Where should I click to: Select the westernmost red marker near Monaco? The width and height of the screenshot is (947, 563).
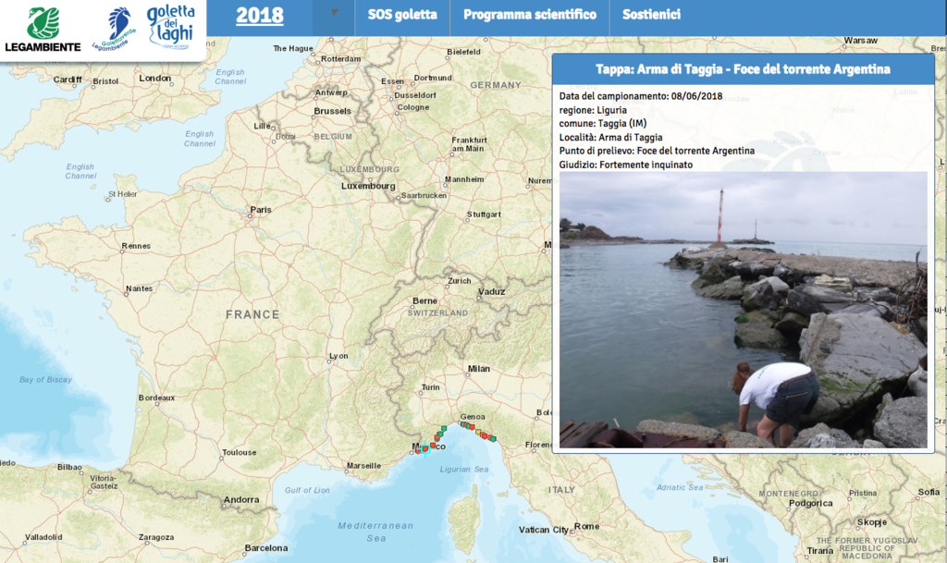(x=417, y=450)
